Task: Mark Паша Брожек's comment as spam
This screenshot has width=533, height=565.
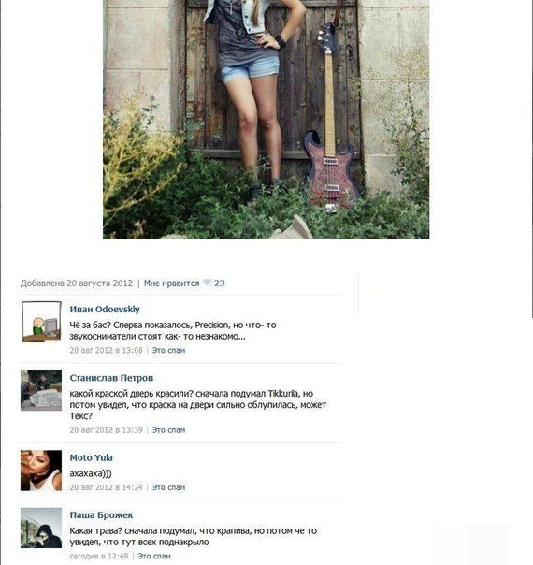Action: (154, 556)
